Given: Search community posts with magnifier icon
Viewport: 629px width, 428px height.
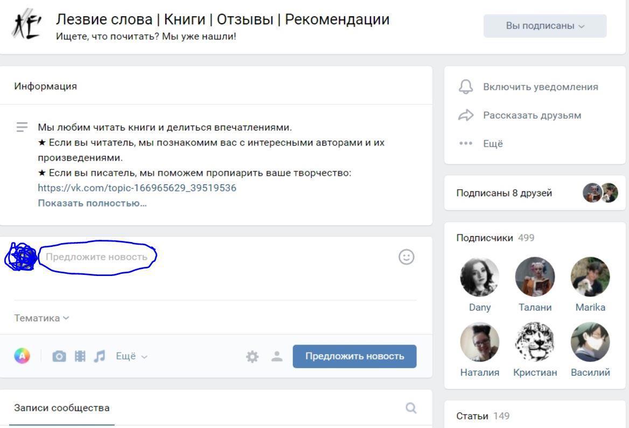Looking at the screenshot, I should (411, 408).
